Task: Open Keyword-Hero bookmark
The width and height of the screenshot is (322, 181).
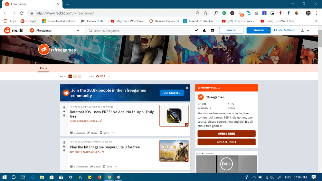Action: pyautogui.click(x=94, y=21)
